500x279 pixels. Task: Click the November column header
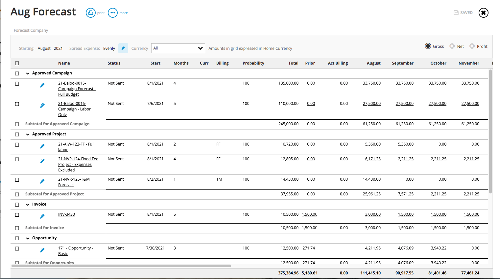[x=469, y=63]
